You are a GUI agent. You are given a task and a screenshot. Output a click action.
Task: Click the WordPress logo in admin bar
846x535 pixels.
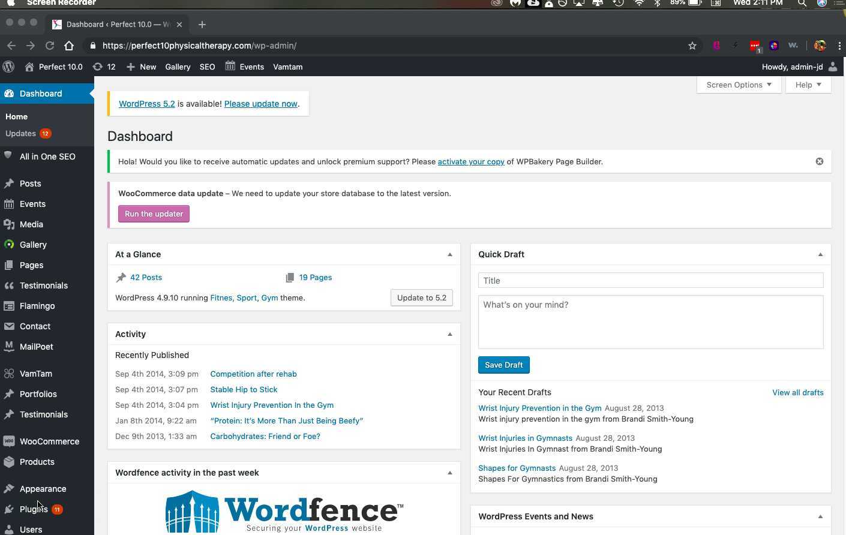tap(8, 67)
